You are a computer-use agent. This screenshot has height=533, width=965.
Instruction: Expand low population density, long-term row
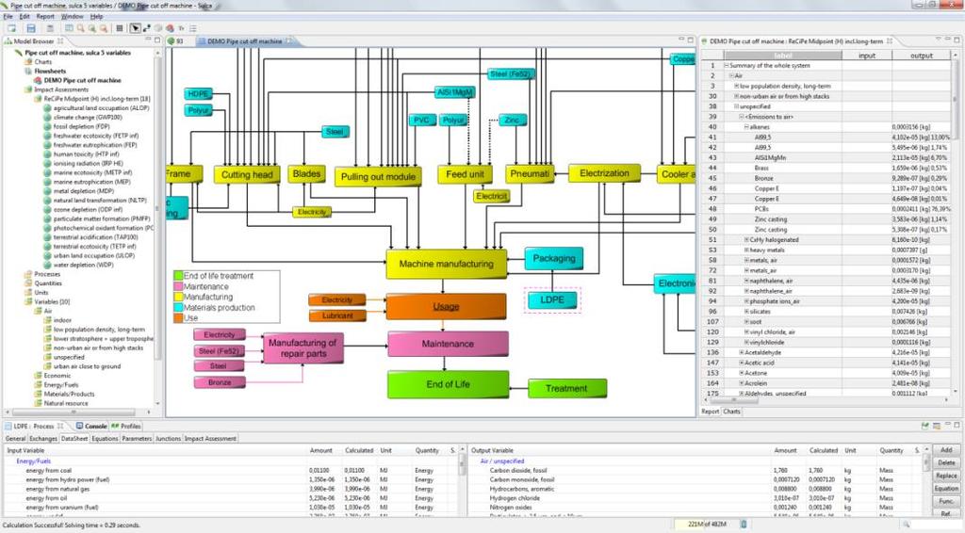[x=737, y=86]
